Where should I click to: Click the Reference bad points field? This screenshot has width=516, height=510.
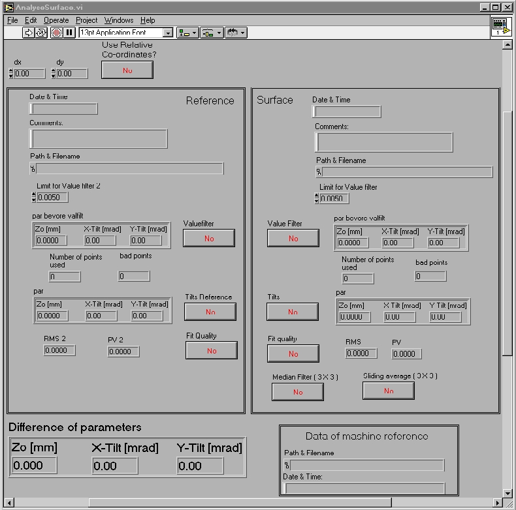click(x=134, y=277)
